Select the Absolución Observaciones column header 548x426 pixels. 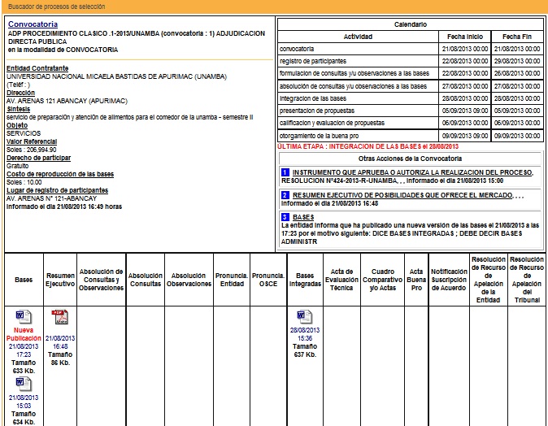(189, 280)
